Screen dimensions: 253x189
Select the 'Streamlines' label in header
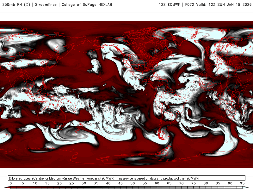[46, 4]
